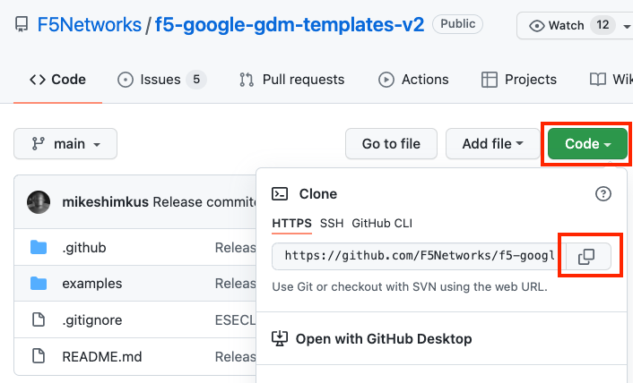633x383 pixels.
Task: Click the copy clone URL icon
Action: [x=586, y=257]
